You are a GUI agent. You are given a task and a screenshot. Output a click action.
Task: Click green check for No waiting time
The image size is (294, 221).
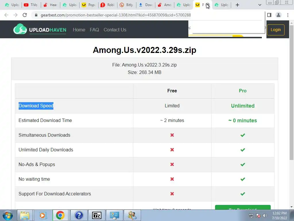pos(243,179)
